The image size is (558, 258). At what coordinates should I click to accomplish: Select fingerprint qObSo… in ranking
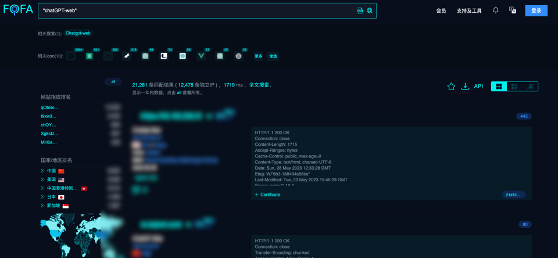[50, 107]
